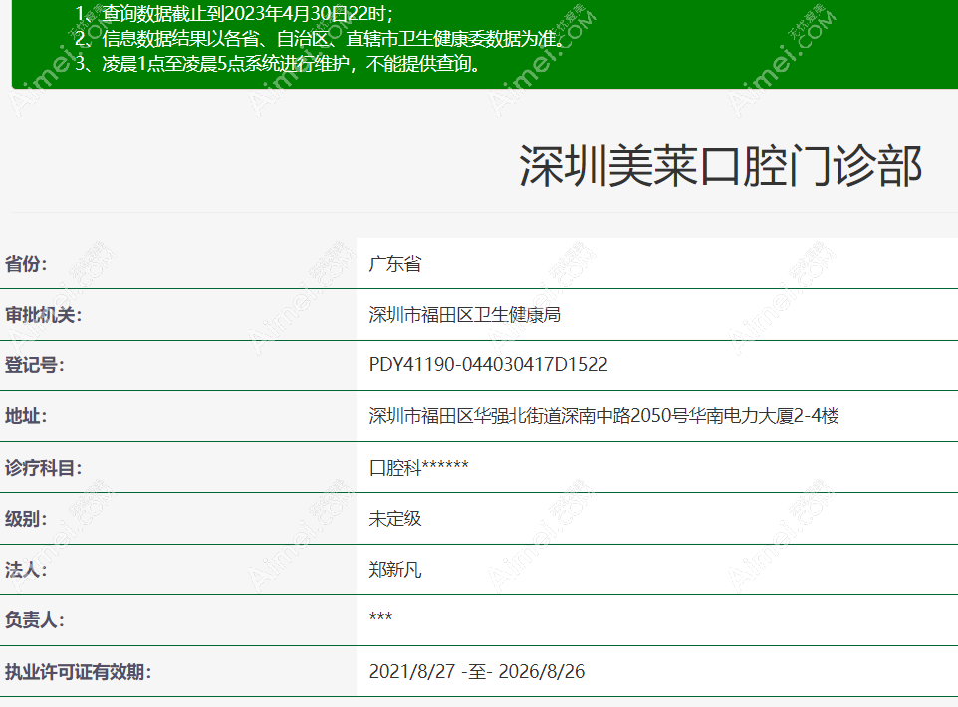The width and height of the screenshot is (958, 707).
Task: Click the name 郑新凡
Action: click(395, 570)
